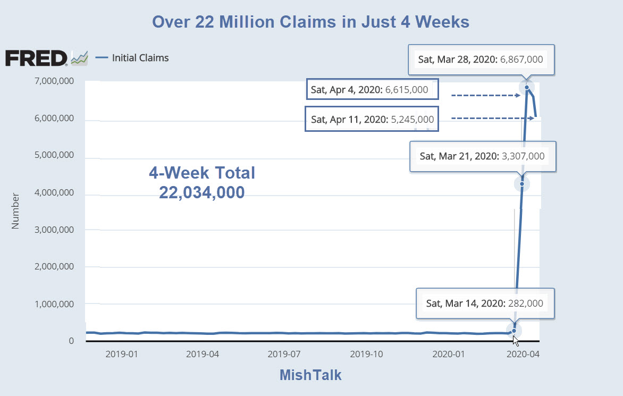
Task: Click the Mar 14, 2020 data point marker
Action: pos(513,331)
